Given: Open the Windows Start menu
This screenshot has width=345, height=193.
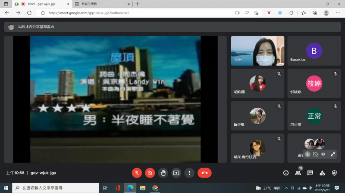Looking at the screenshot, I should (6, 188).
